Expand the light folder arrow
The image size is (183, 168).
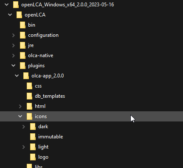pyautogui.click(x=24, y=147)
